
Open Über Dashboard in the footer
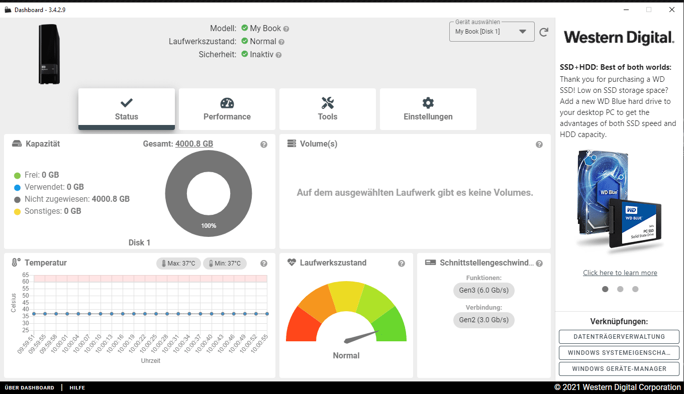30,388
